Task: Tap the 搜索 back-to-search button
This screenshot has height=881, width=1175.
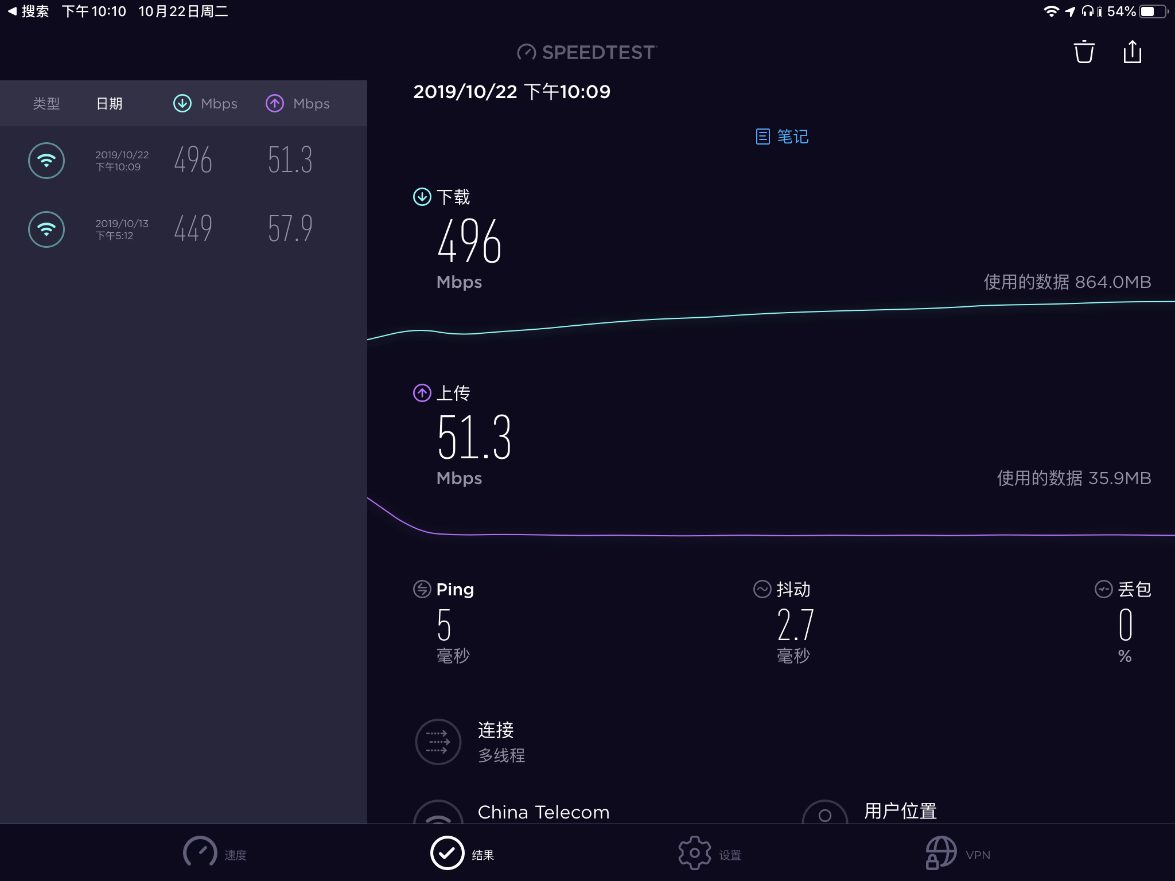Action: (x=28, y=11)
